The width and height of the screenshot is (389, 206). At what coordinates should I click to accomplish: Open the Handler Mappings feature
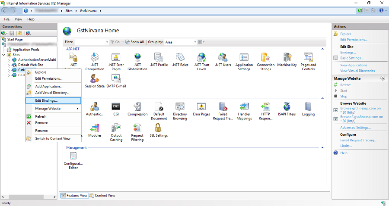point(244,111)
